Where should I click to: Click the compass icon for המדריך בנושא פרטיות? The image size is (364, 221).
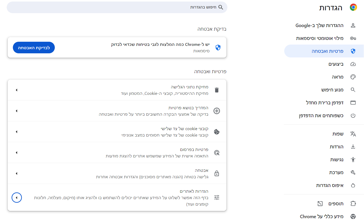tap(217, 111)
